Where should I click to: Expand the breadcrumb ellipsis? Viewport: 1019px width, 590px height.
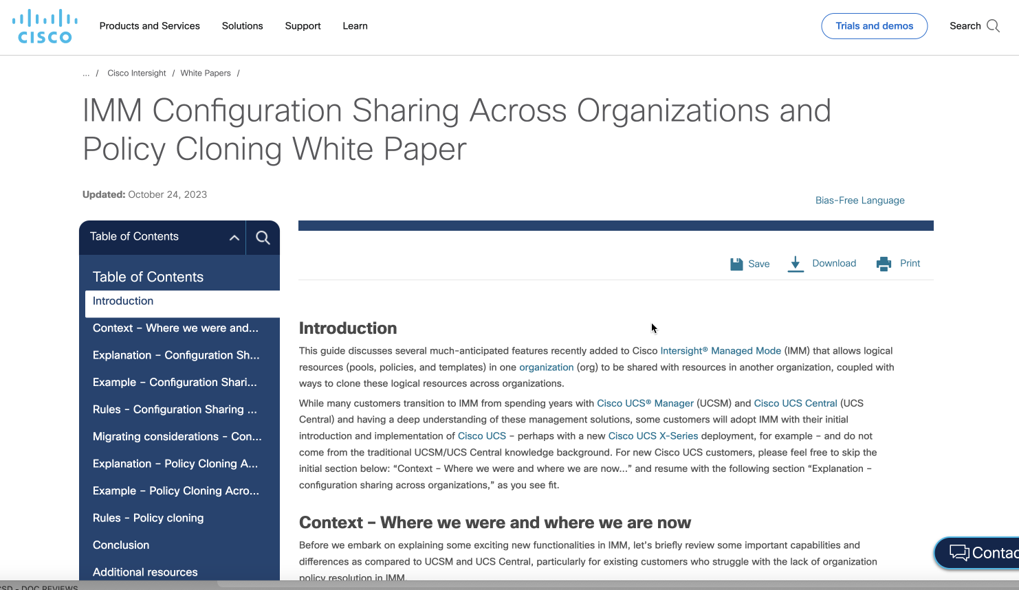pos(86,73)
